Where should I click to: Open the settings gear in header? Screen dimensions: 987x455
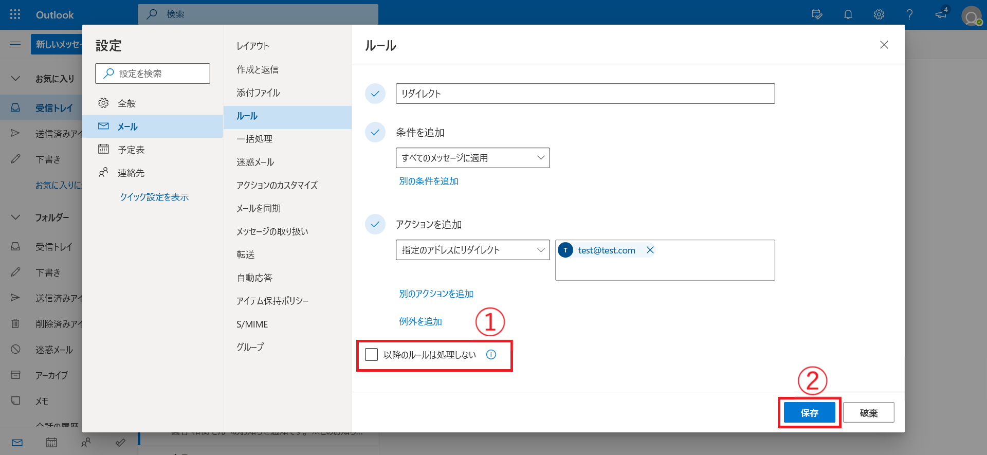879,14
